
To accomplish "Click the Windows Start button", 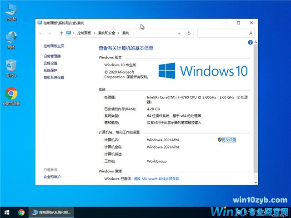I will click(7, 212).
